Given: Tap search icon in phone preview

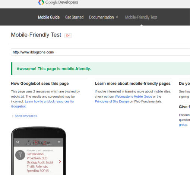Looking at the screenshot, I should [x=18, y=142].
